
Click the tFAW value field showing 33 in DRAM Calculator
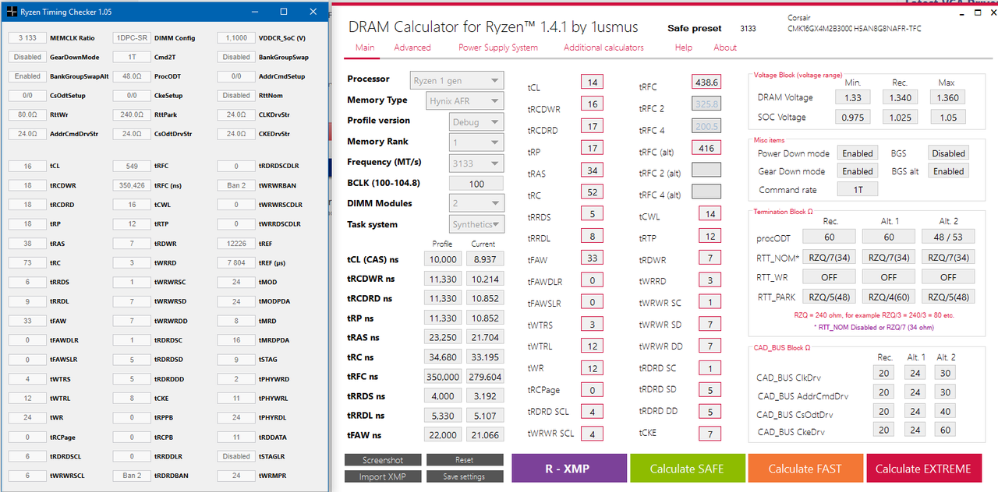click(x=593, y=259)
